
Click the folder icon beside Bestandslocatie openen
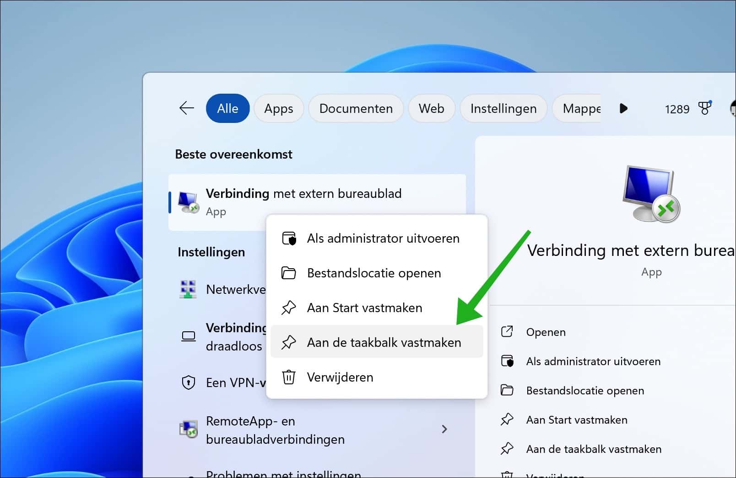[288, 273]
